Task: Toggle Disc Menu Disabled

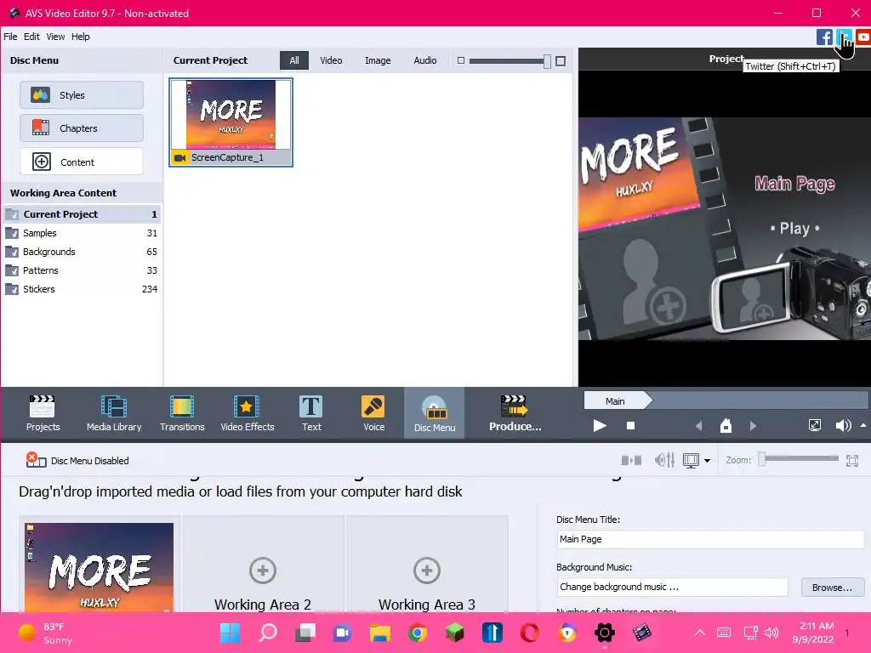Action: click(77, 460)
